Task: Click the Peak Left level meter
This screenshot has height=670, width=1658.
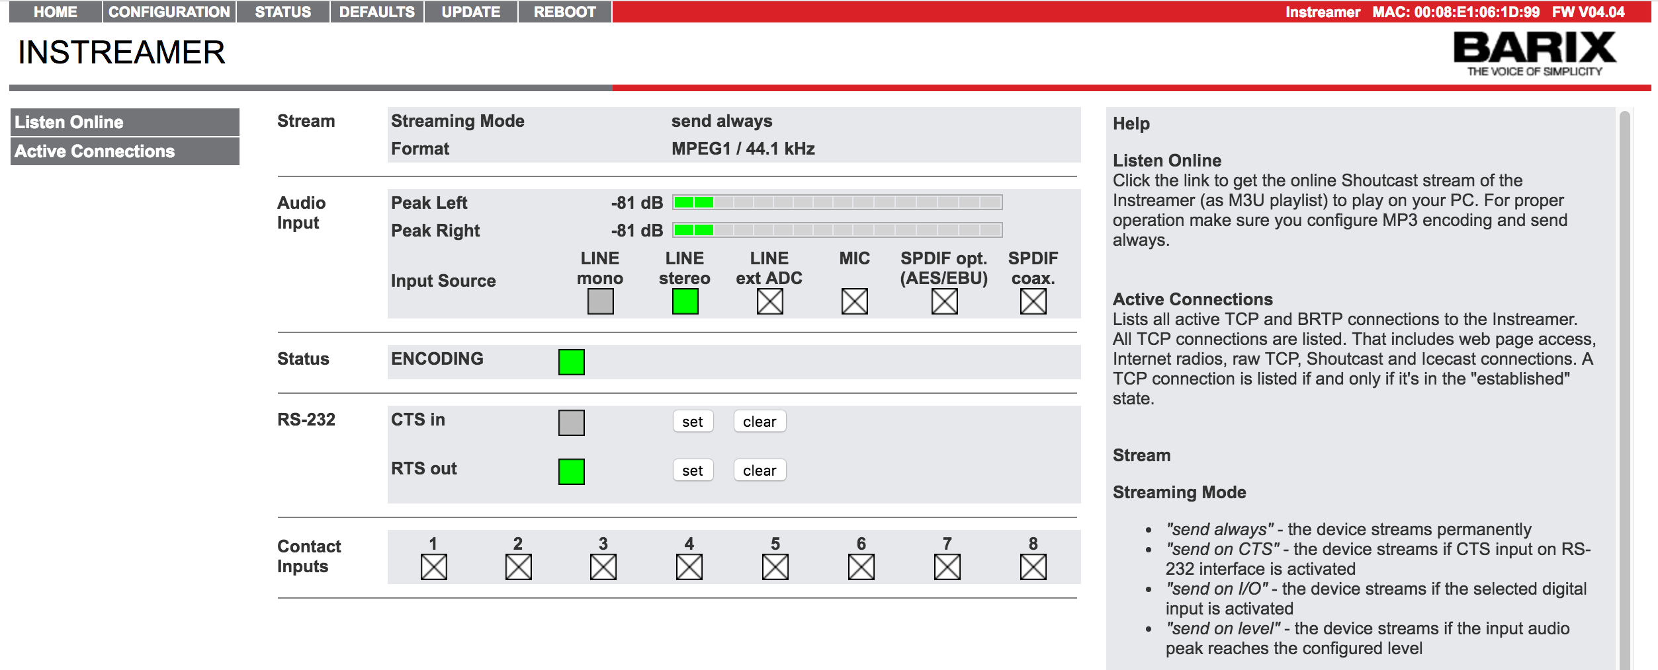Action: (x=838, y=202)
